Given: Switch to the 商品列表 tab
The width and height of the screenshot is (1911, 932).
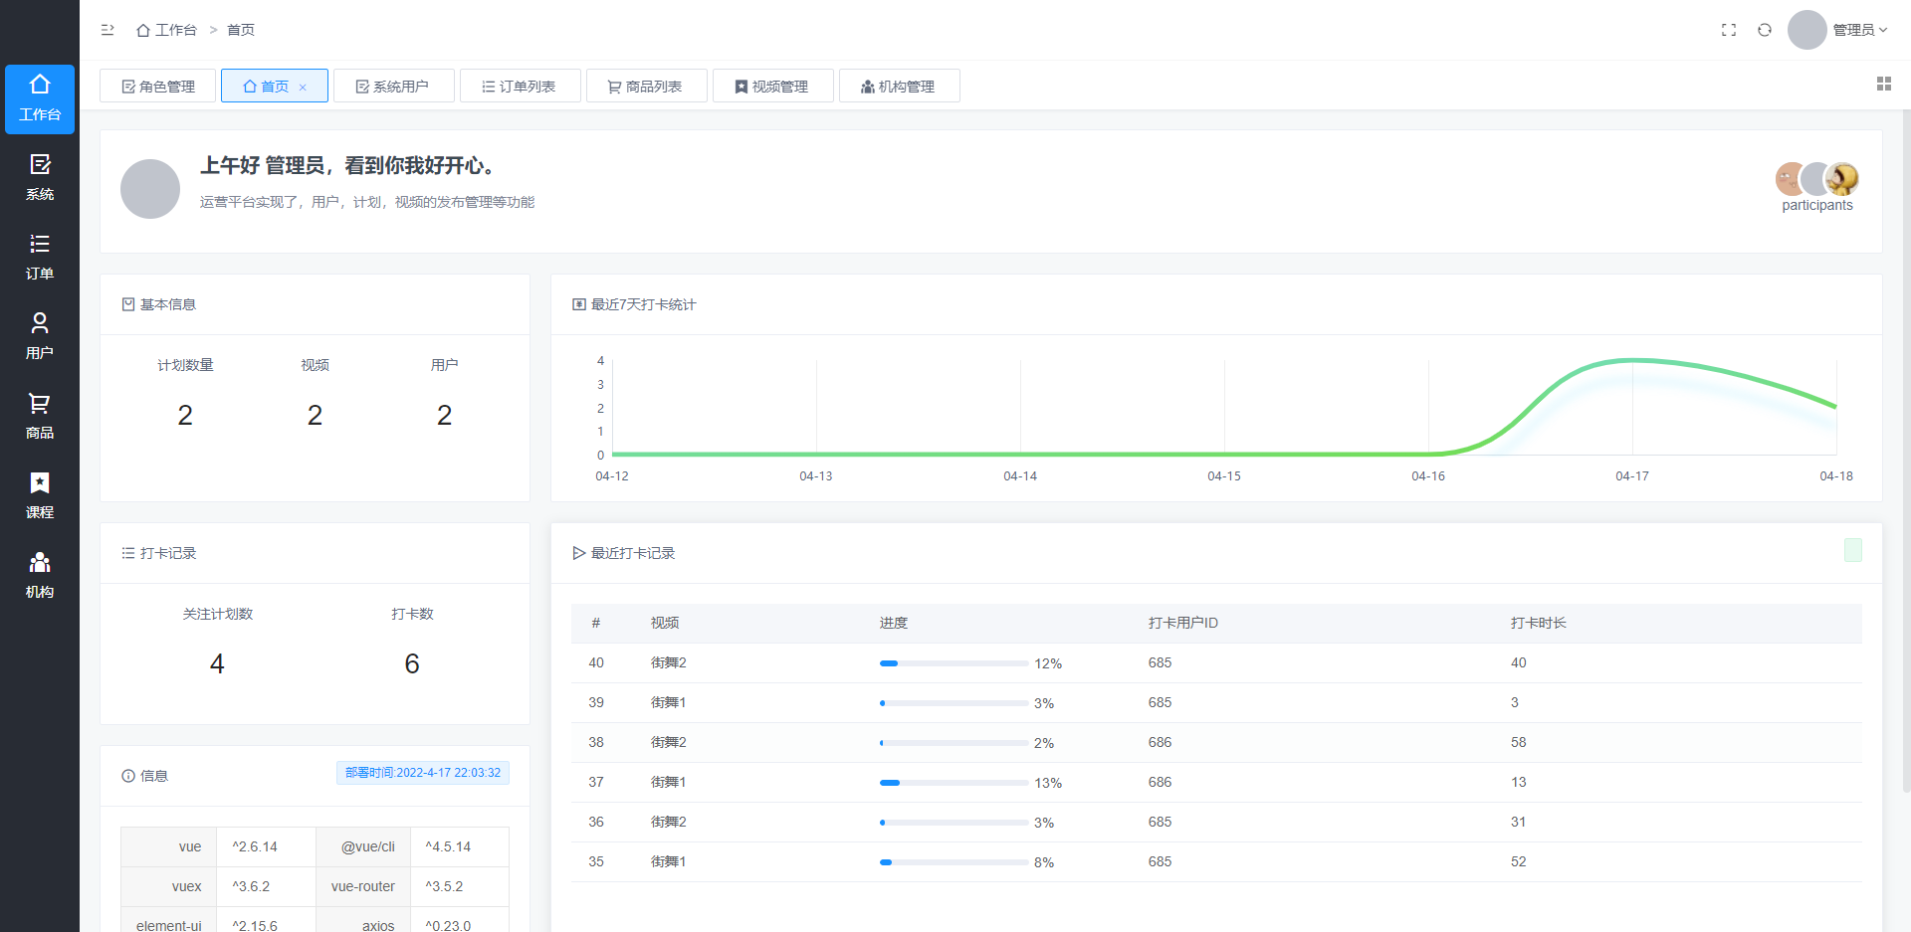Looking at the screenshot, I should (646, 87).
